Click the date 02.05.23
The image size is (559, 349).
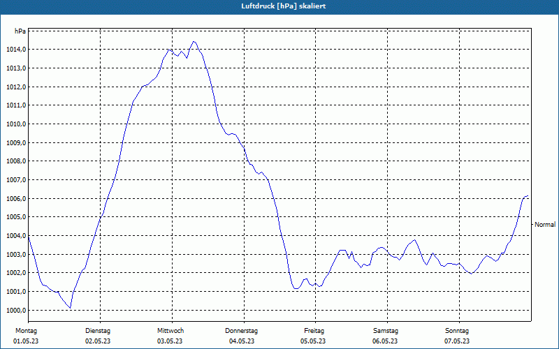98,341
